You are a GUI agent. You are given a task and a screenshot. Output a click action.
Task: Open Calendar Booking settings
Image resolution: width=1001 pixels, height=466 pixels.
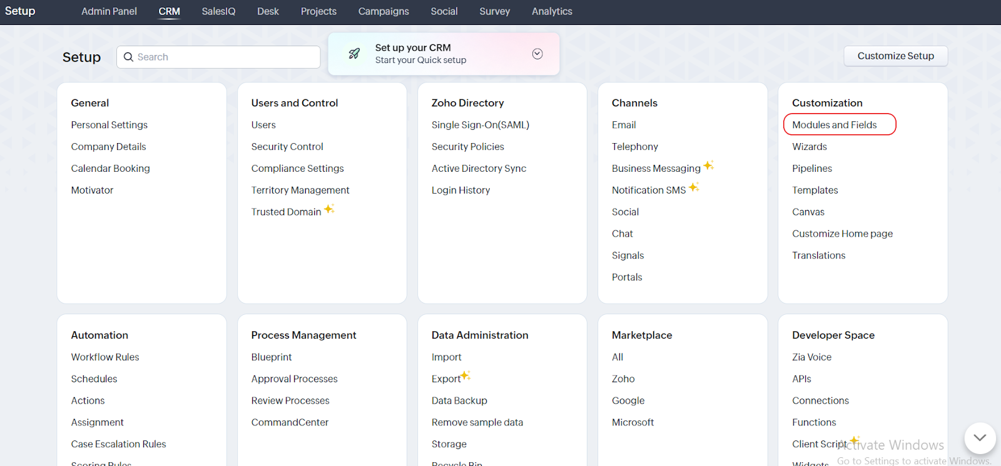(x=111, y=169)
